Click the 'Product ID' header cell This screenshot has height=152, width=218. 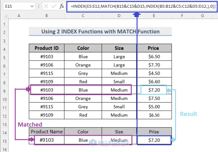point(47,48)
